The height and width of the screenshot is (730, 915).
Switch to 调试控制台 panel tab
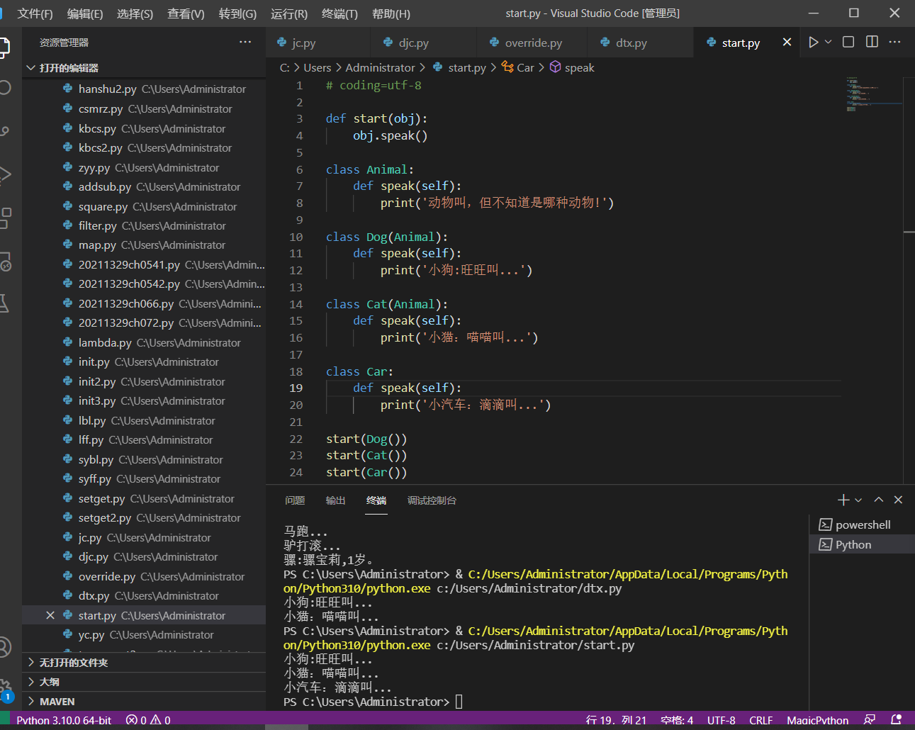[x=432, y=500]
